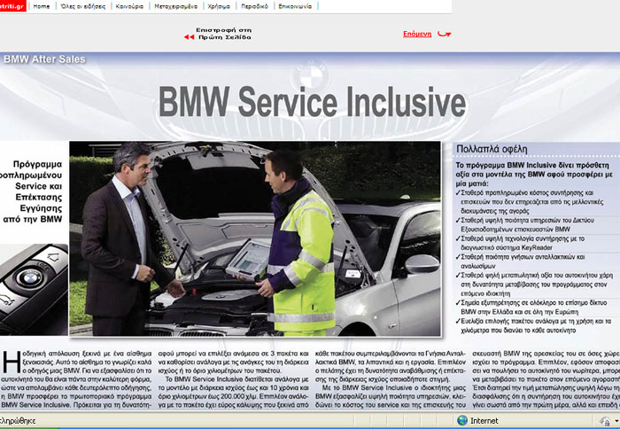Image resolution: width=620 pixels, height=429 pixels.
Task: Open the 'Χρήσιμα' navigation item
Action: click(219, 6)
